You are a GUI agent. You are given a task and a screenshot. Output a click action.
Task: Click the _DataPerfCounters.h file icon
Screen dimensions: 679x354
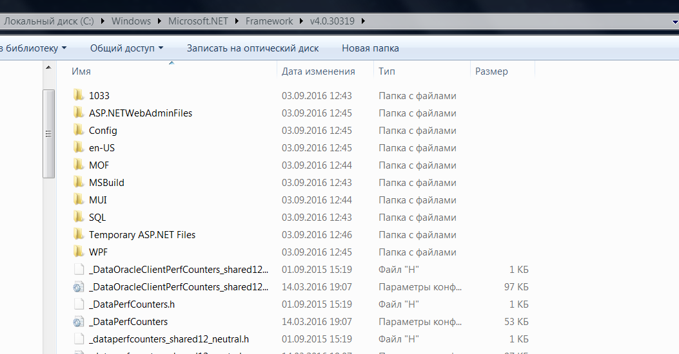pyautogui.click(x=79, y=304)
